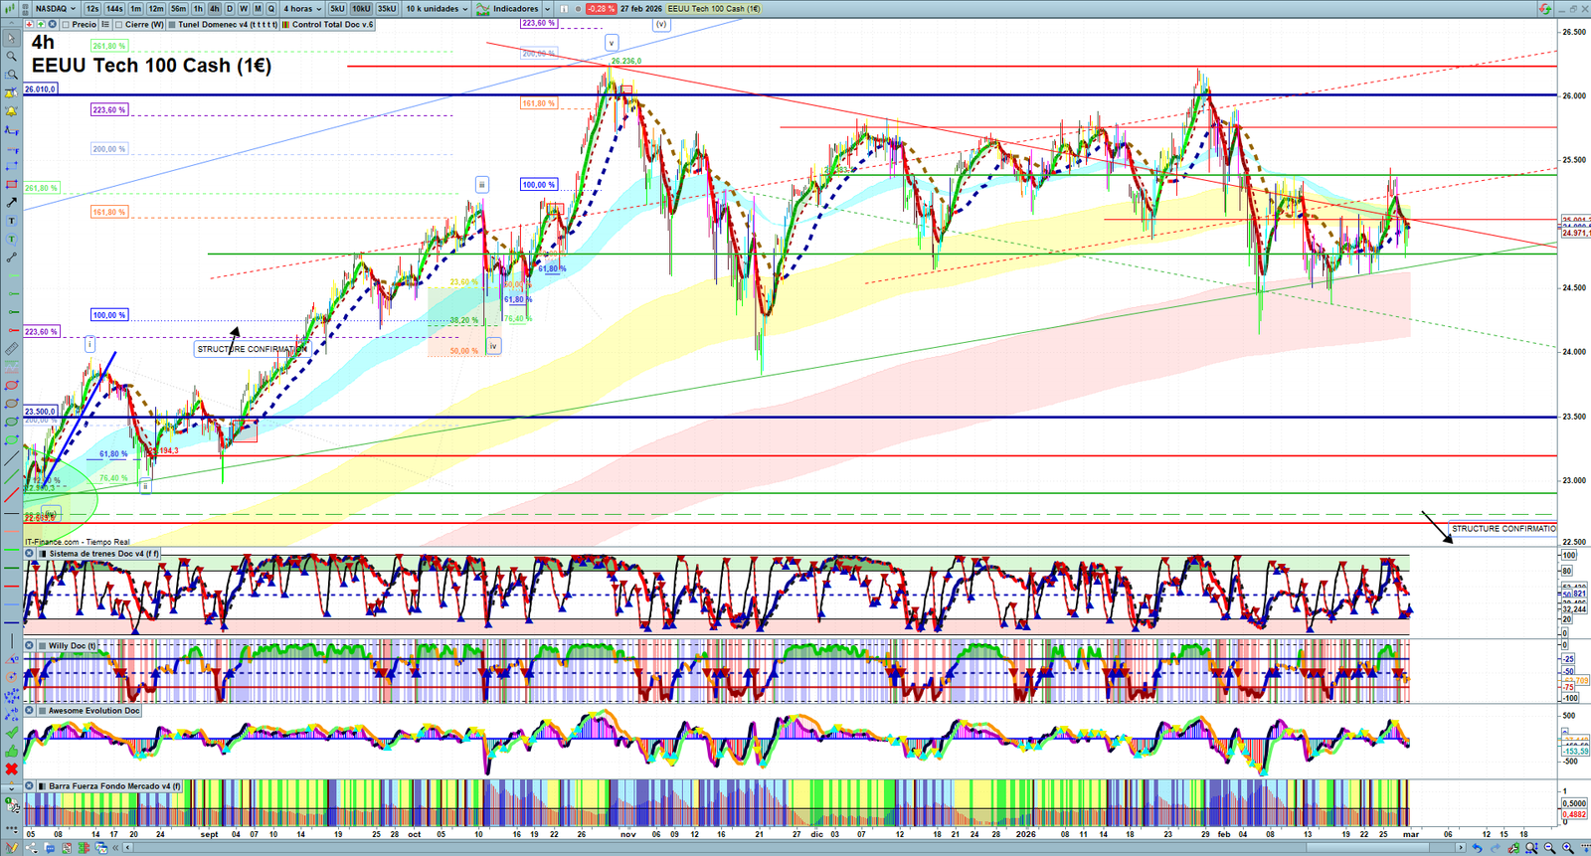Activate the zoom-area selection tool
Image resolution: width=1591 pixels, height=856 pixels.
pyautogui.click(x=11, y=75)
